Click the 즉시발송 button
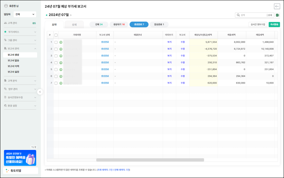The height and width of the screenshot is (178, 284). pos(274,25)
